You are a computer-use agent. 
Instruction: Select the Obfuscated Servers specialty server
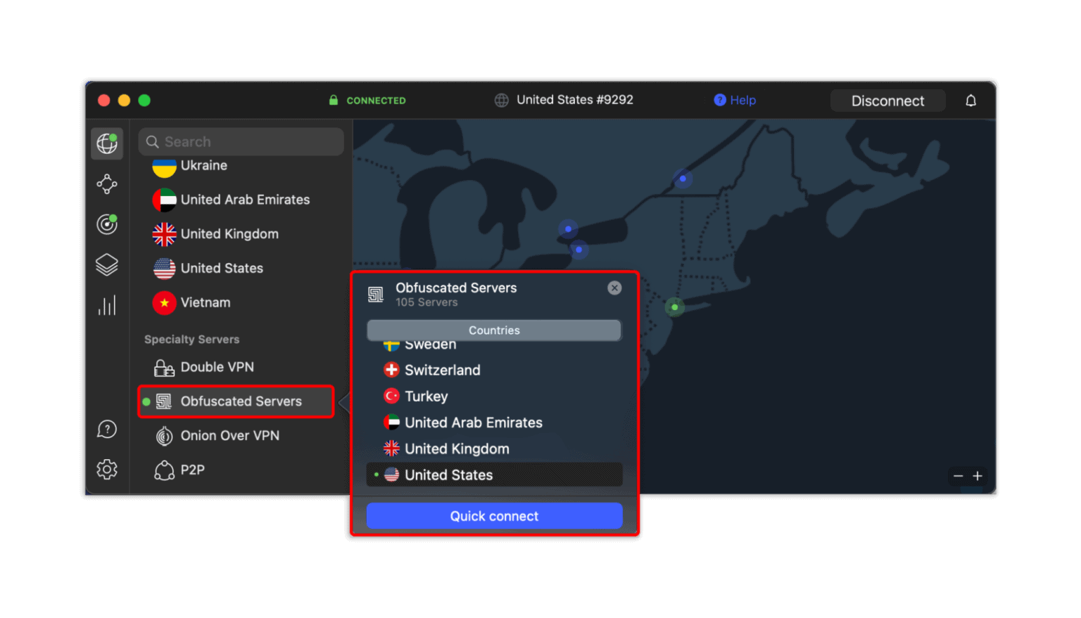click(x=236, y=401)
